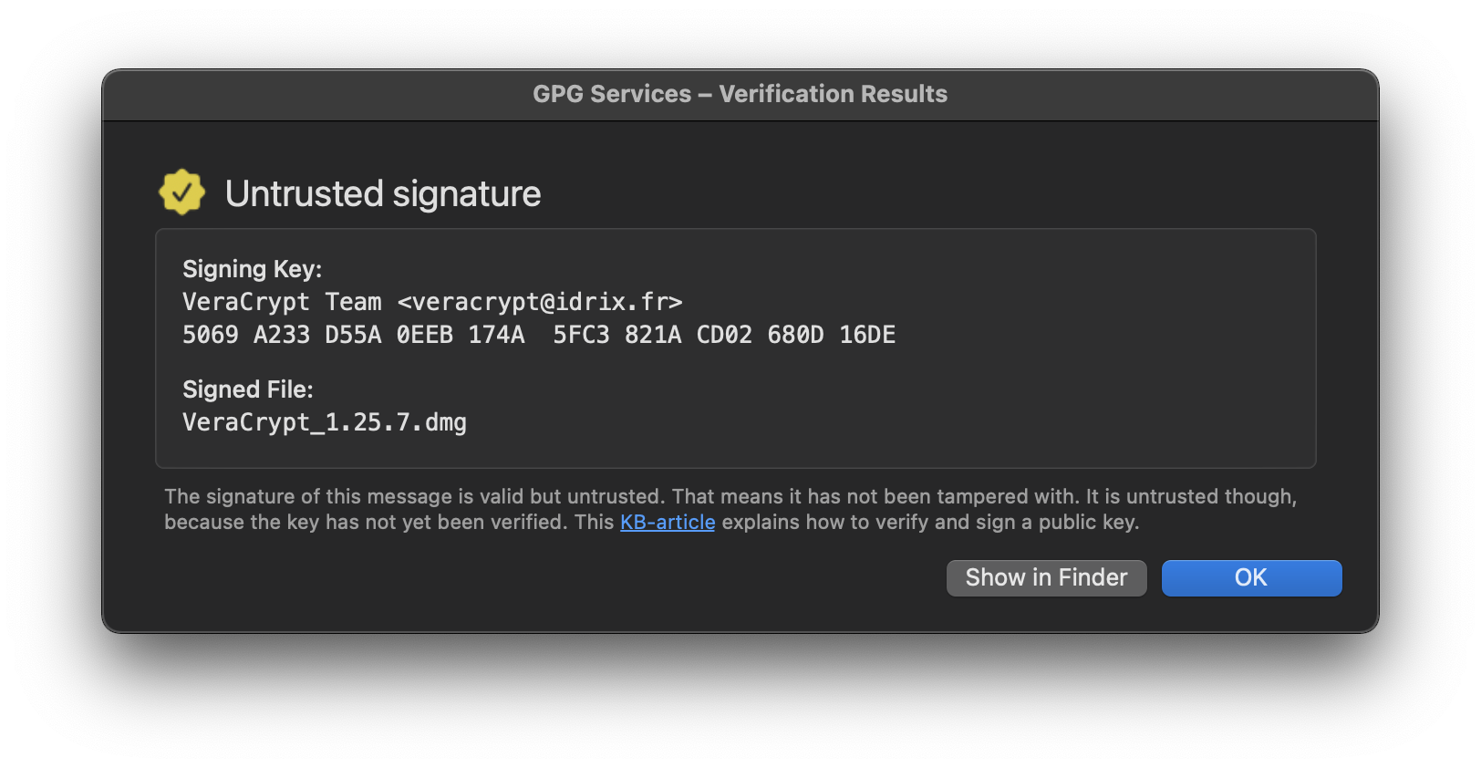Open the KB-article link
The height and width of the screenshot is (768, 1481).
pos(668,522)
